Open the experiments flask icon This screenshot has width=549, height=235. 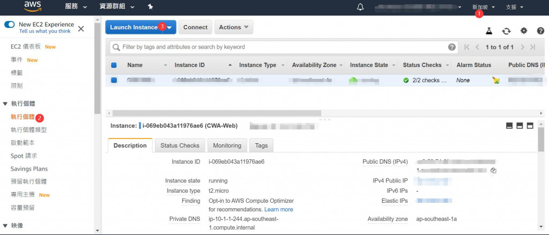pos(488,31)
